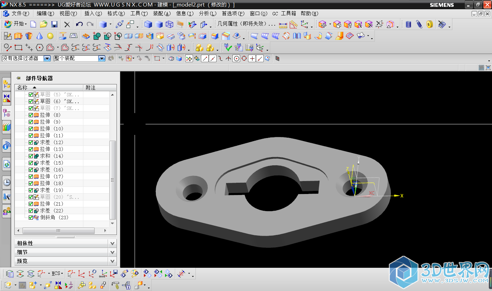Select the Rectangle sketch tool
The image size is (492, 291).
18,47
